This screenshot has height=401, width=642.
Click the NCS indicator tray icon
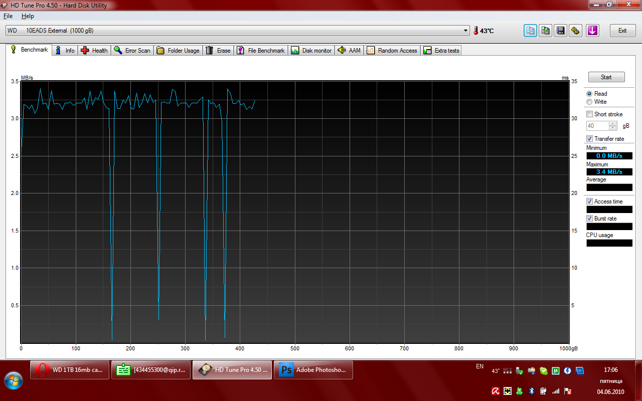point(508,371)
